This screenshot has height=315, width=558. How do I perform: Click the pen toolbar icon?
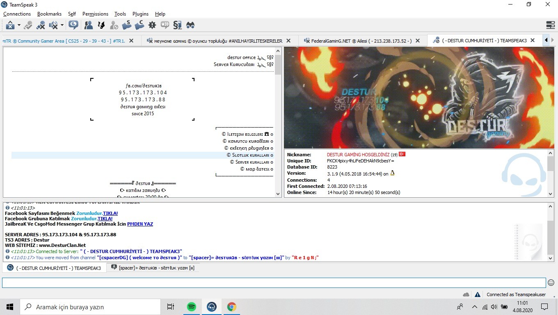pyautogui.click(x=101, y=25)
